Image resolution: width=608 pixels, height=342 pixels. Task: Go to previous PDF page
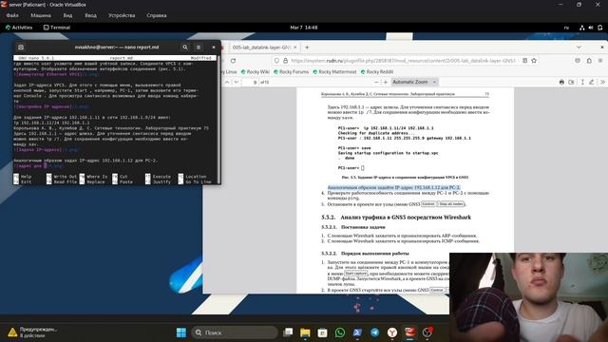pos(227,82)
